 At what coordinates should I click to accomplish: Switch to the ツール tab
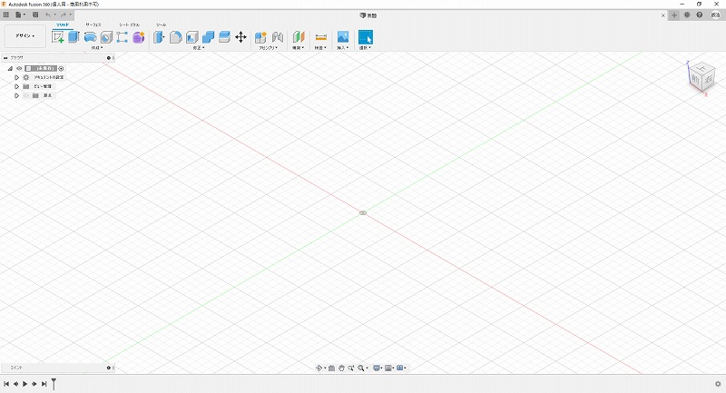pyautogui.click(x=162, y=25)
